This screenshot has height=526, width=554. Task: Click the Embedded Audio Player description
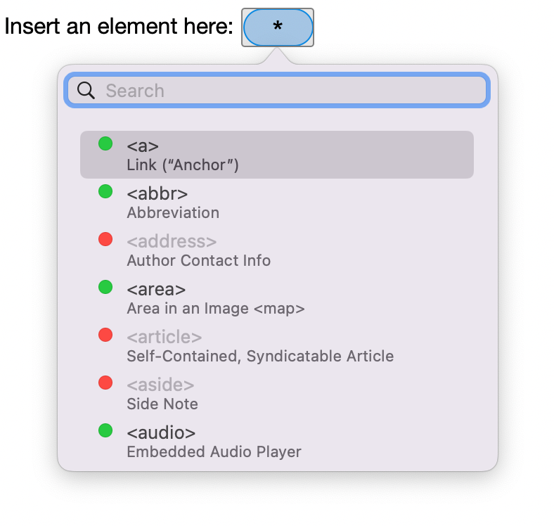(x=214, y=451)
